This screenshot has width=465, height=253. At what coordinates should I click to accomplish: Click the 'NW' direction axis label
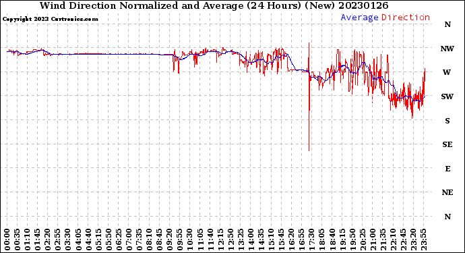[x=447, y=49]
